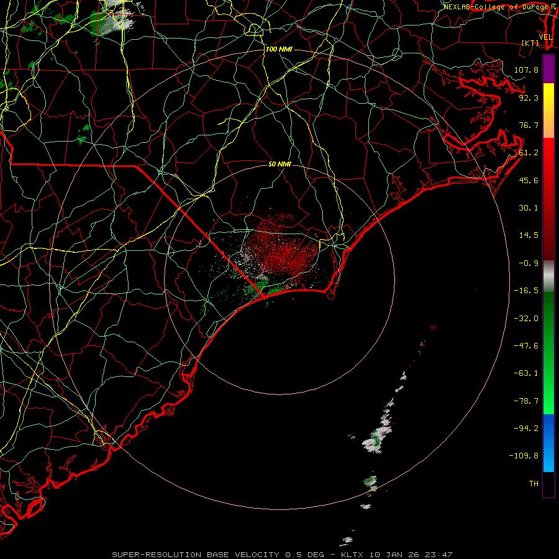Click the Super-Resolution Base Velocity caption at bottom
Screen dimensions: 559x559
coord(283,555)
